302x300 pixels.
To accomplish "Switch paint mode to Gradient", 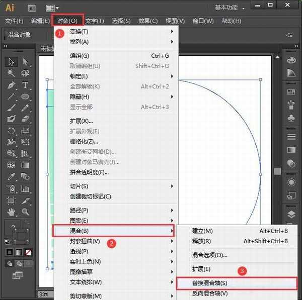I will pyautogui.click(x=20, y=252).
